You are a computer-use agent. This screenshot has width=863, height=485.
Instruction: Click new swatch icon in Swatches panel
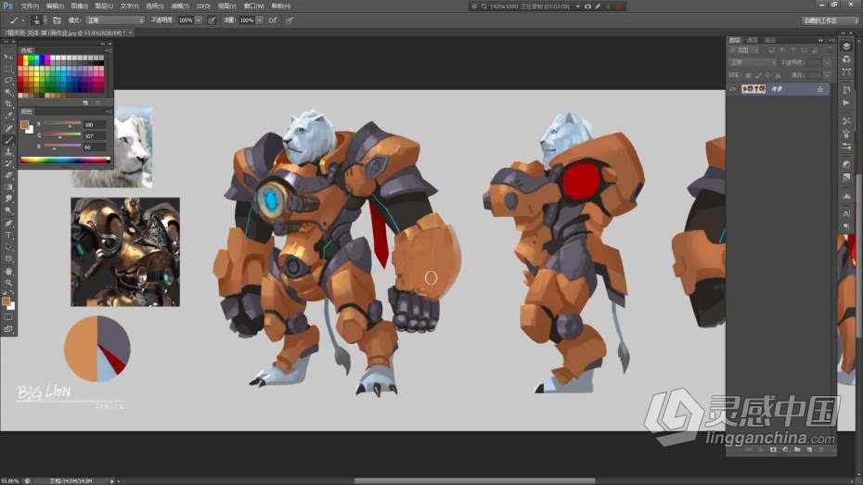(86, 102)
